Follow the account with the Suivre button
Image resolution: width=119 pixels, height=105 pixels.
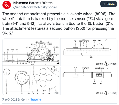pyautogui.click(x=109, y=4)
